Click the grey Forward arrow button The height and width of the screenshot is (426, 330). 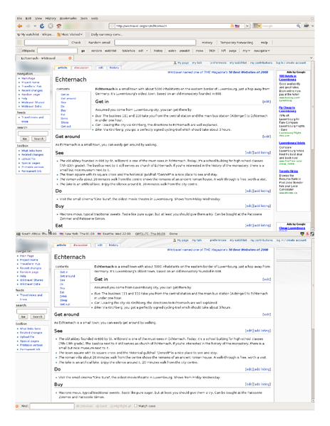coord(28,26)
